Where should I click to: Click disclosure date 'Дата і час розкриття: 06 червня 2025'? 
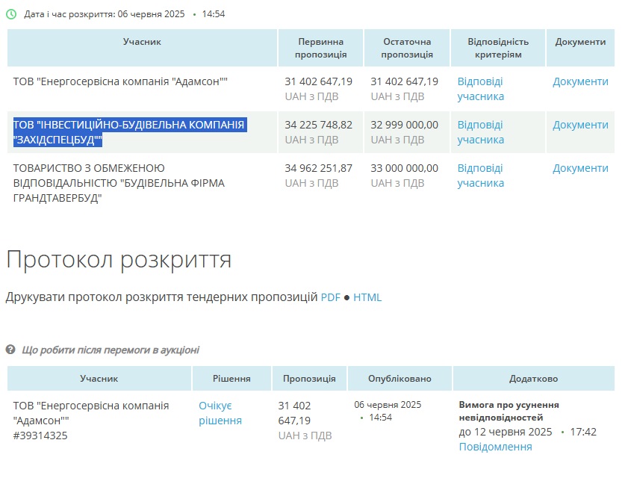[105, 14]
